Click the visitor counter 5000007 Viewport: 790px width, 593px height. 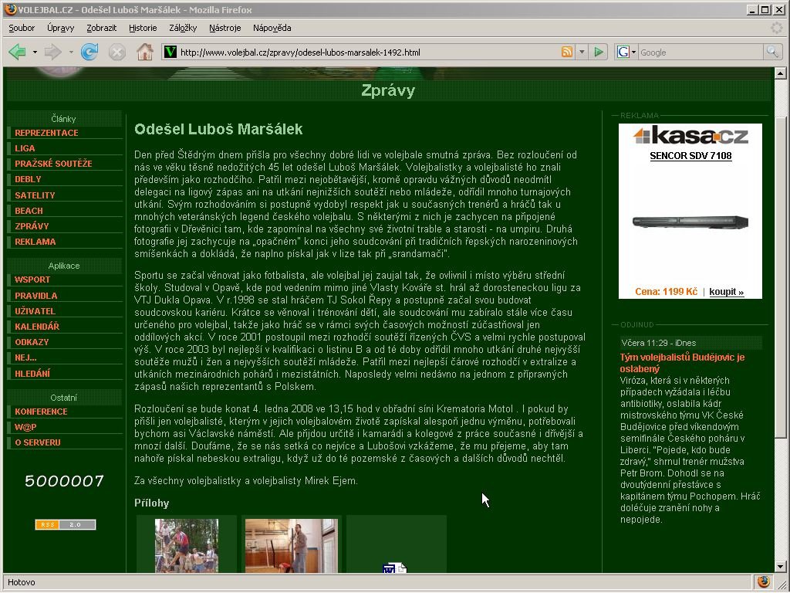click(65, 481)
